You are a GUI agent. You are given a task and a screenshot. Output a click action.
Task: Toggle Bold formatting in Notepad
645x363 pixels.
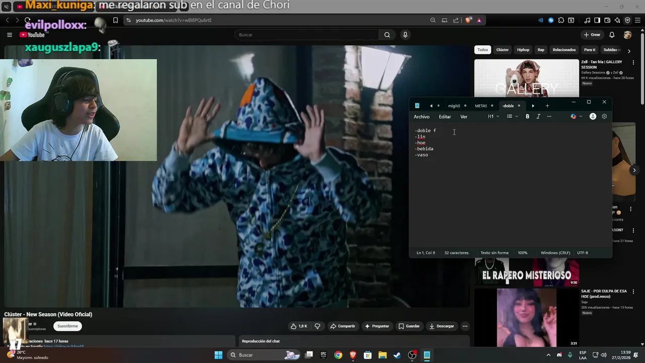(528, 116)
